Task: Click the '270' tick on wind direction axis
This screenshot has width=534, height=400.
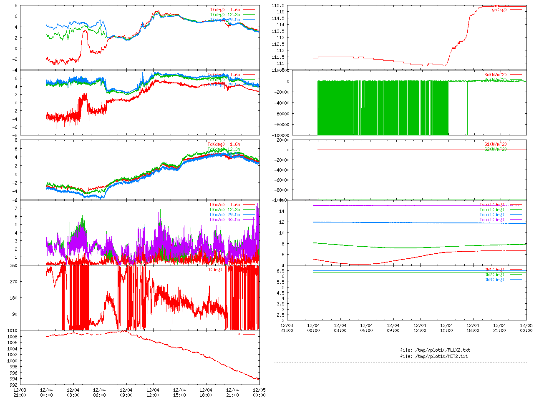Action: click(x=13, y=282)
